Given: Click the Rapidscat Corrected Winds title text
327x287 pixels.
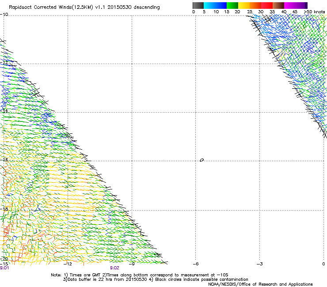Looking at the screenshot, I should tap(84, 8).
